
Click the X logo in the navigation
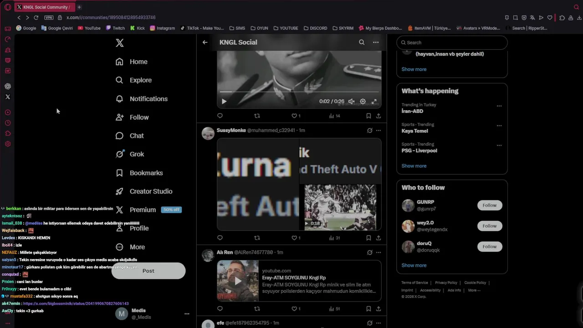tap(119, 43)
